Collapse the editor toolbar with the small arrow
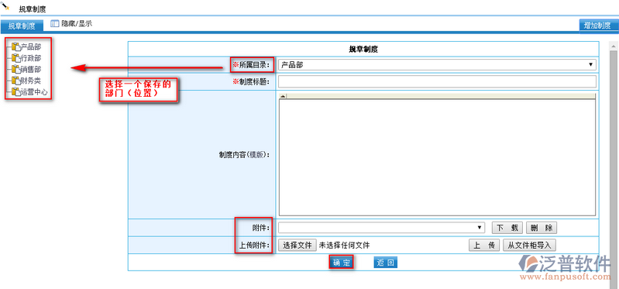619x289 pixels. pyautogui.click(x=283, y=96)
